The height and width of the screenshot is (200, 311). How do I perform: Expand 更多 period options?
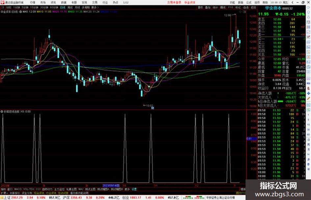[x=95, y=7]
